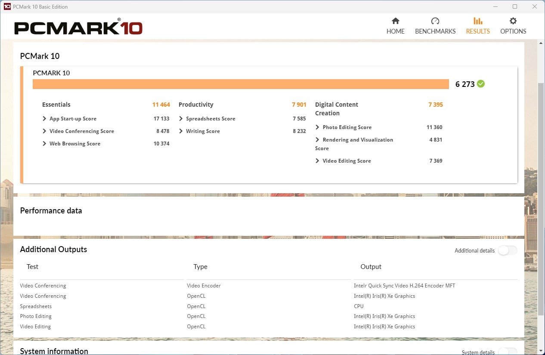Click the green valid-result checkmark icon

[x=481, y=84]
